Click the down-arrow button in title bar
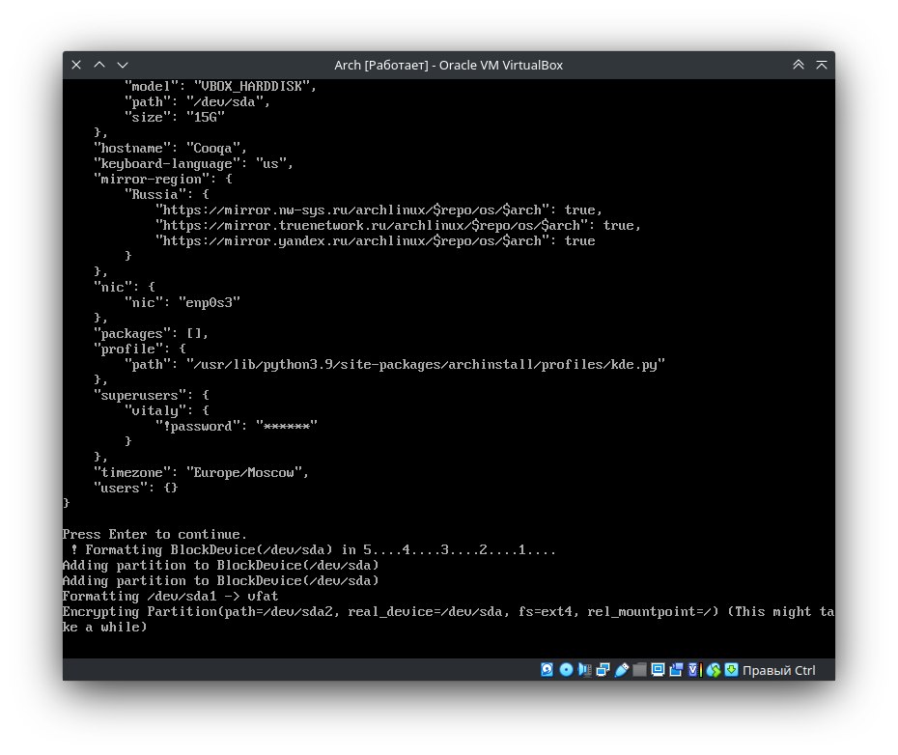The height and width of the screenshot is (755, 898). pos(123,65)
